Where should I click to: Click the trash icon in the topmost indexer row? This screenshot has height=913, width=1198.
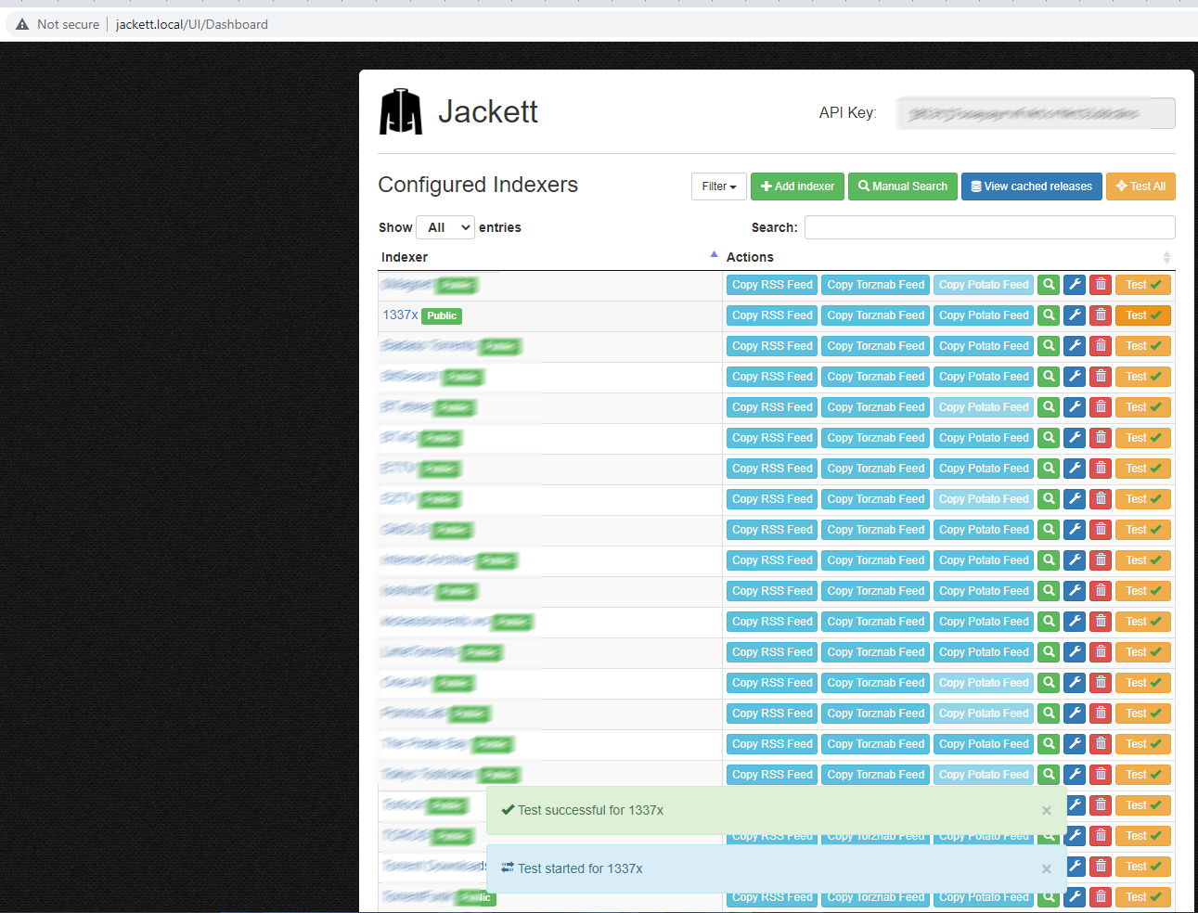coord(1101,285)
